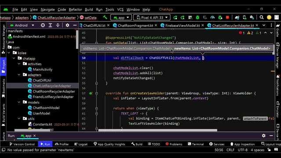Collapse the adapters folder
This screenshot has height=158, width=281.
[19, 75]
